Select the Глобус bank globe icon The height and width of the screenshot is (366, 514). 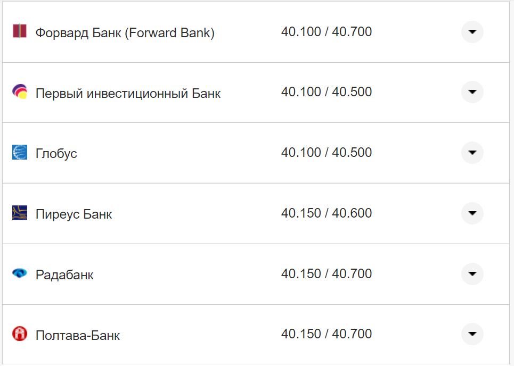(19, 153)
